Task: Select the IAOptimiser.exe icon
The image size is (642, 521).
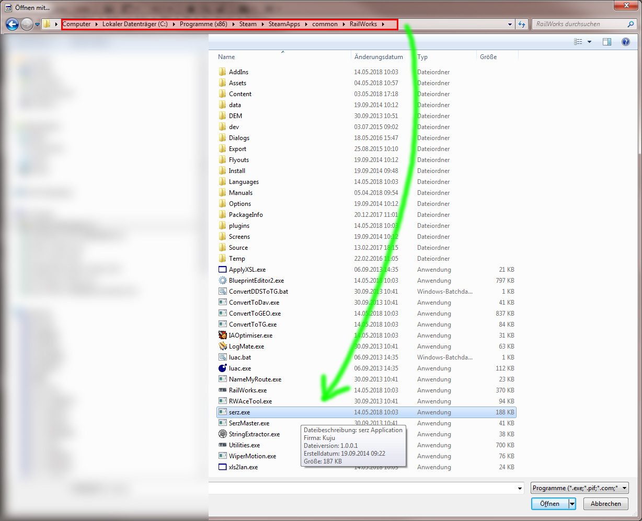Action: [222, 335]
